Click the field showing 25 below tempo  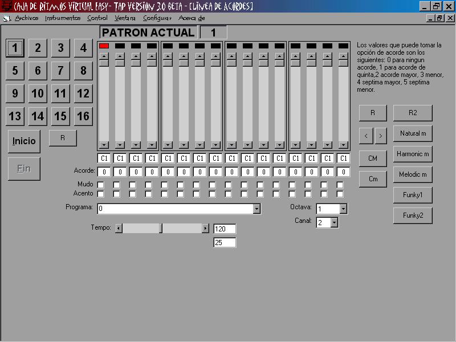(225, 243)
